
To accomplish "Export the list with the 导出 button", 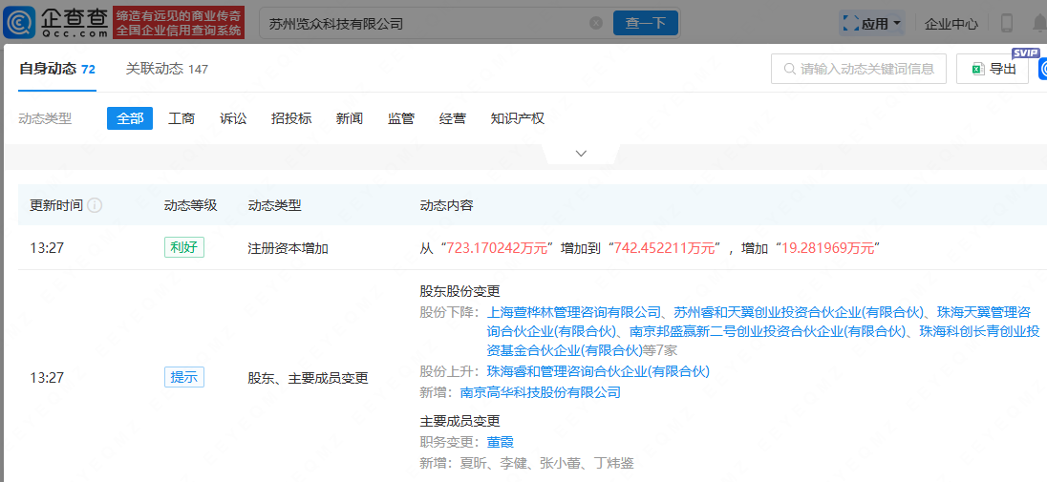I will point(993,69).
